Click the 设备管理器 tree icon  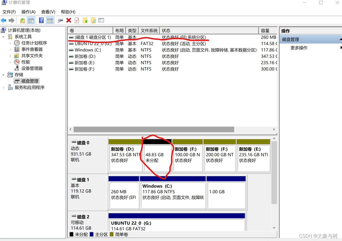tap(17, 68)
